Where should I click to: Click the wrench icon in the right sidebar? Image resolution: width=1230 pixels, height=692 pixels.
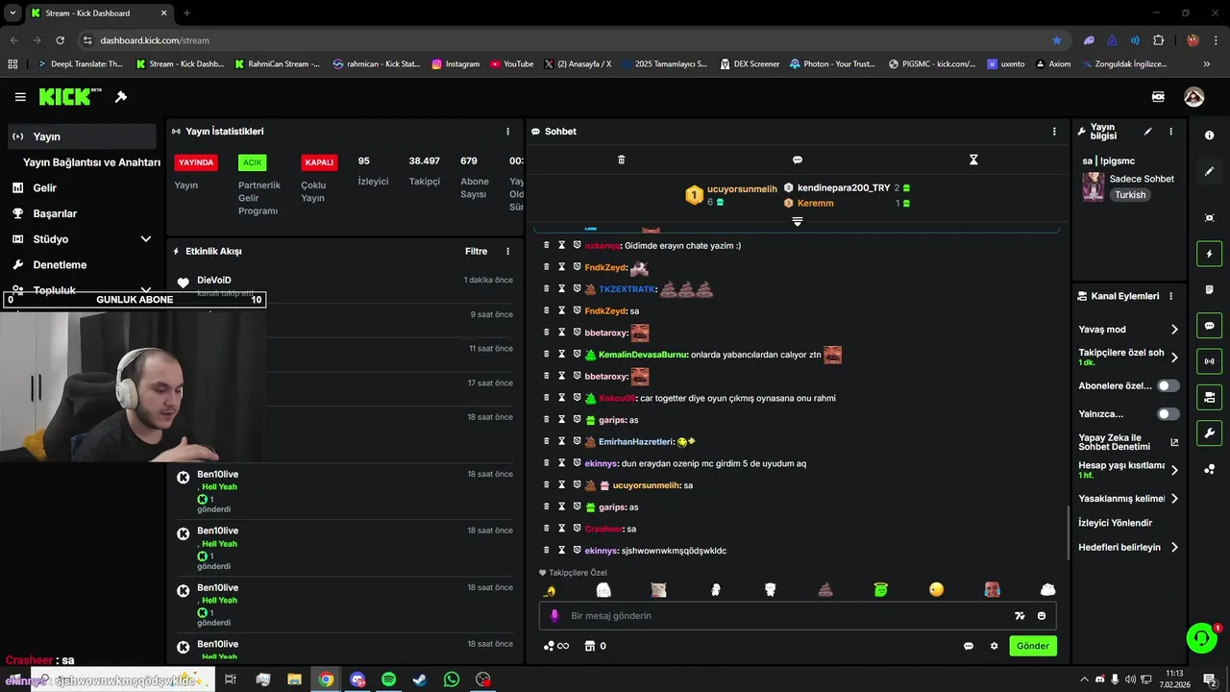[x=1209, y=432]
